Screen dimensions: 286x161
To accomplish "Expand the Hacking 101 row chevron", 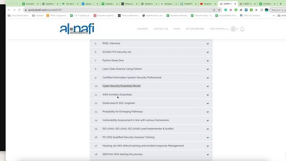I will [207, 146].
